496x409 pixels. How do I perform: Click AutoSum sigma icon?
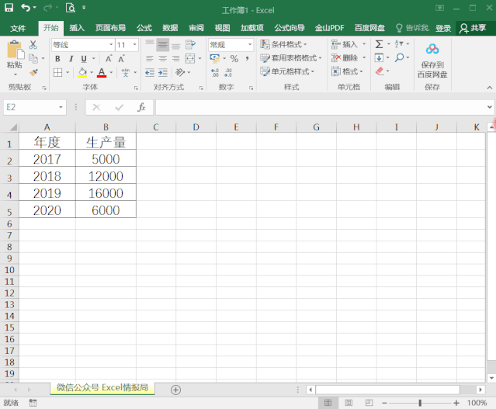click(x=379, y=44)
